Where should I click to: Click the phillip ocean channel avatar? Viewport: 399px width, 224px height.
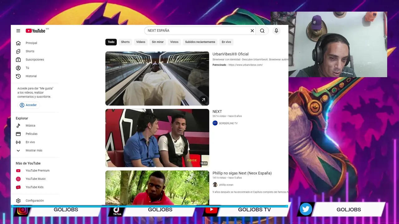tap(215, 185)
